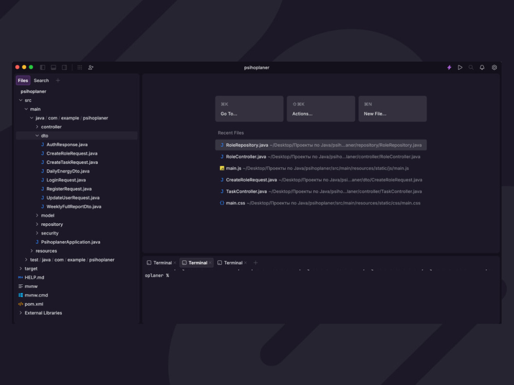Run the project with the play icon
Viewport: 514px width, 385px height.
pyautogui.click(x=460, y=67)
